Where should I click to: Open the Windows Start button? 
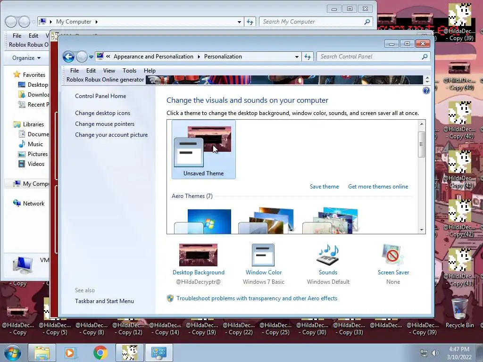[13, 353]
